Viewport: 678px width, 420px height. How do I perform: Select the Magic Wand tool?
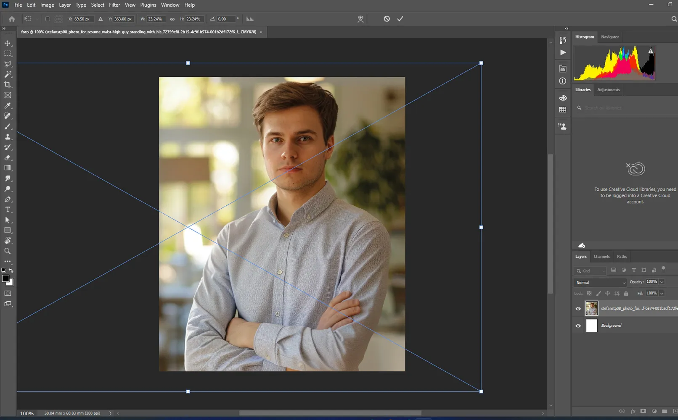click(8, 74)
